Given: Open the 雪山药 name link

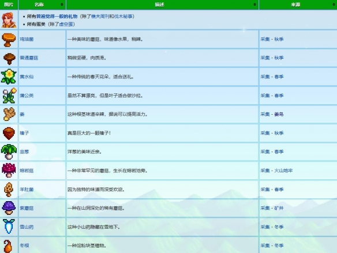Looking at the screenshot, I should (27, 227).
